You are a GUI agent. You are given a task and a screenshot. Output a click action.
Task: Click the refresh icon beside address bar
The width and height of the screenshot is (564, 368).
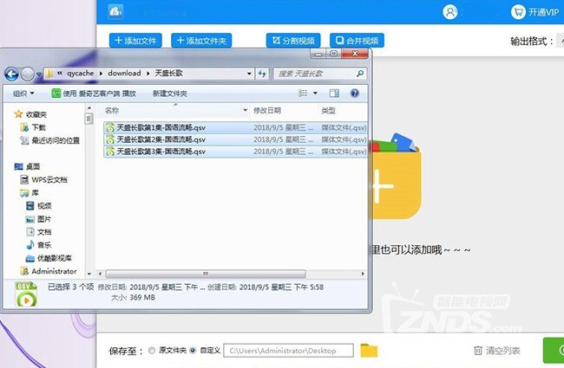pyautogui.click(x=261, y=74)
